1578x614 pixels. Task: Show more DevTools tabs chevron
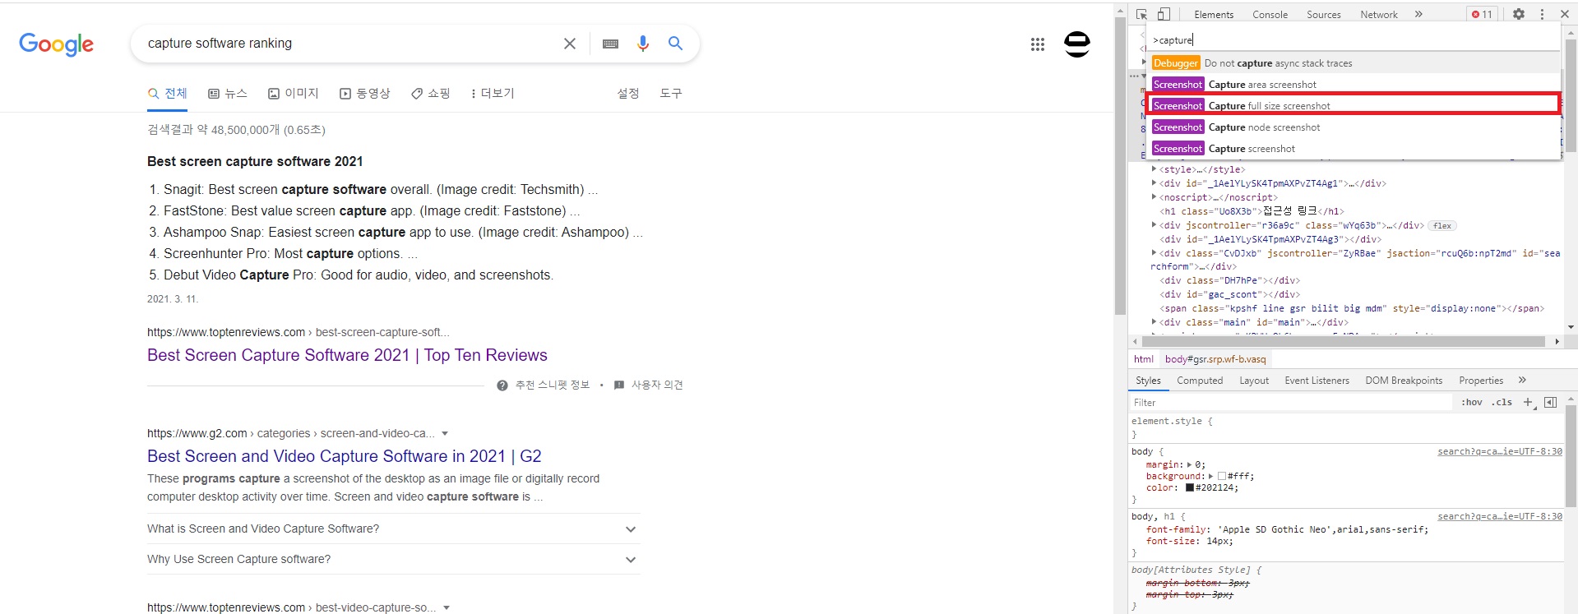click(1418, 14)
